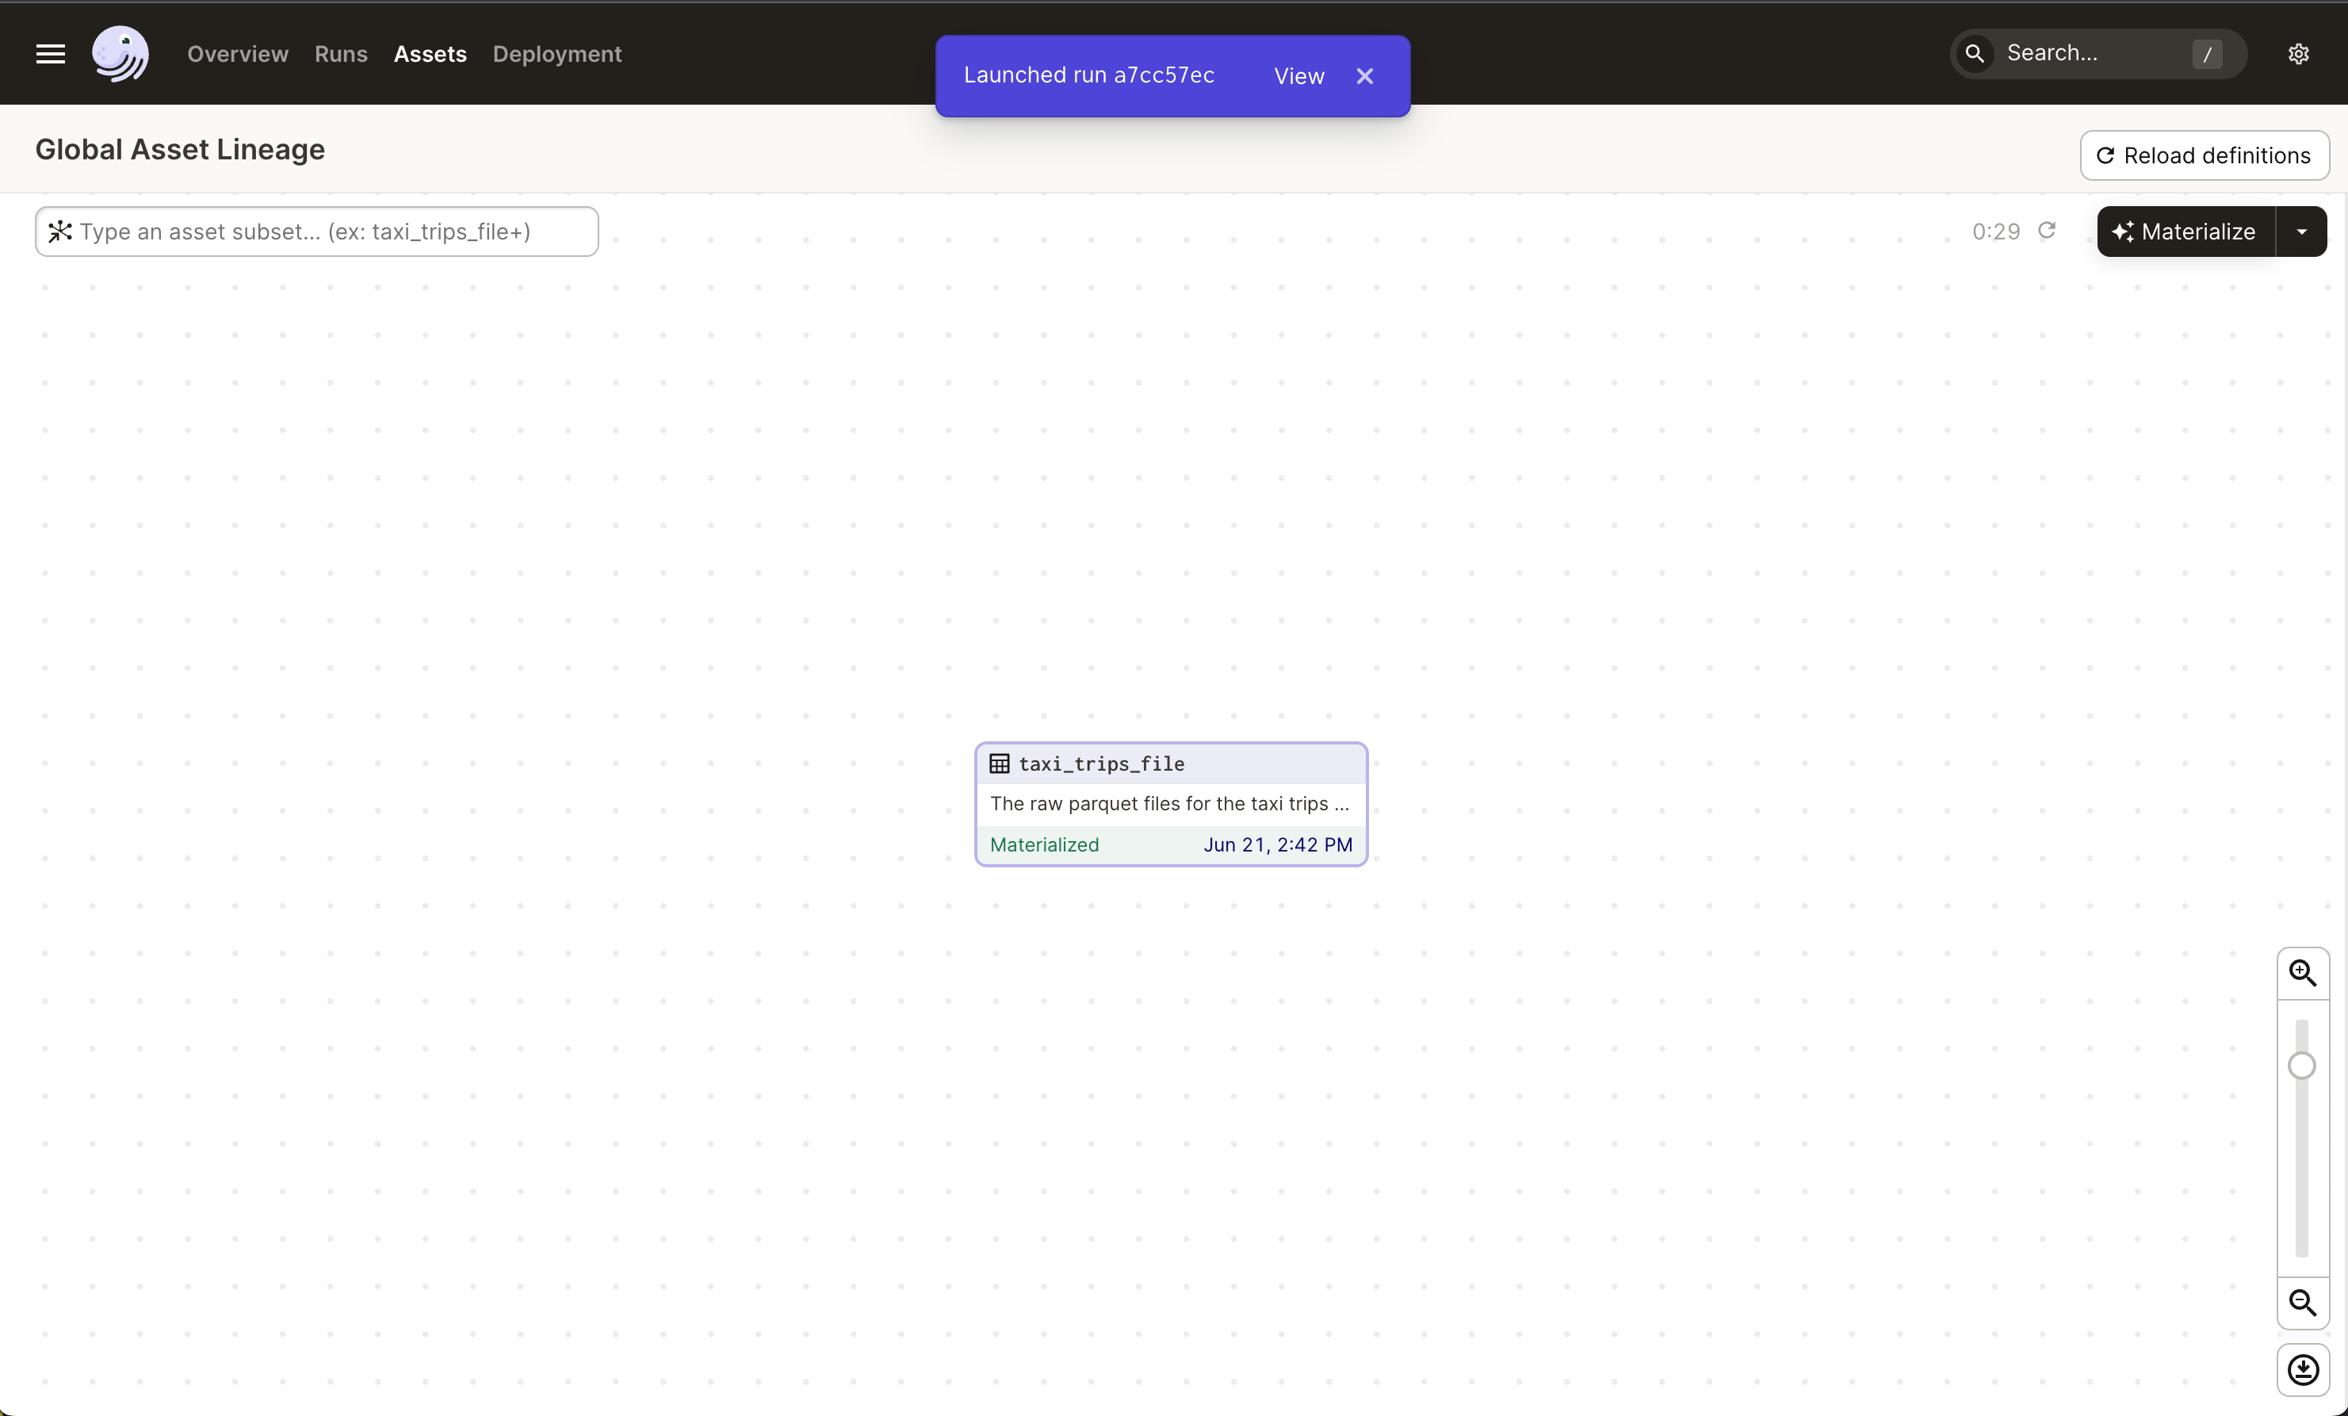Click the zoom level slider handle
Screen dimensions: 2348x1416
pos(2301,1066)
